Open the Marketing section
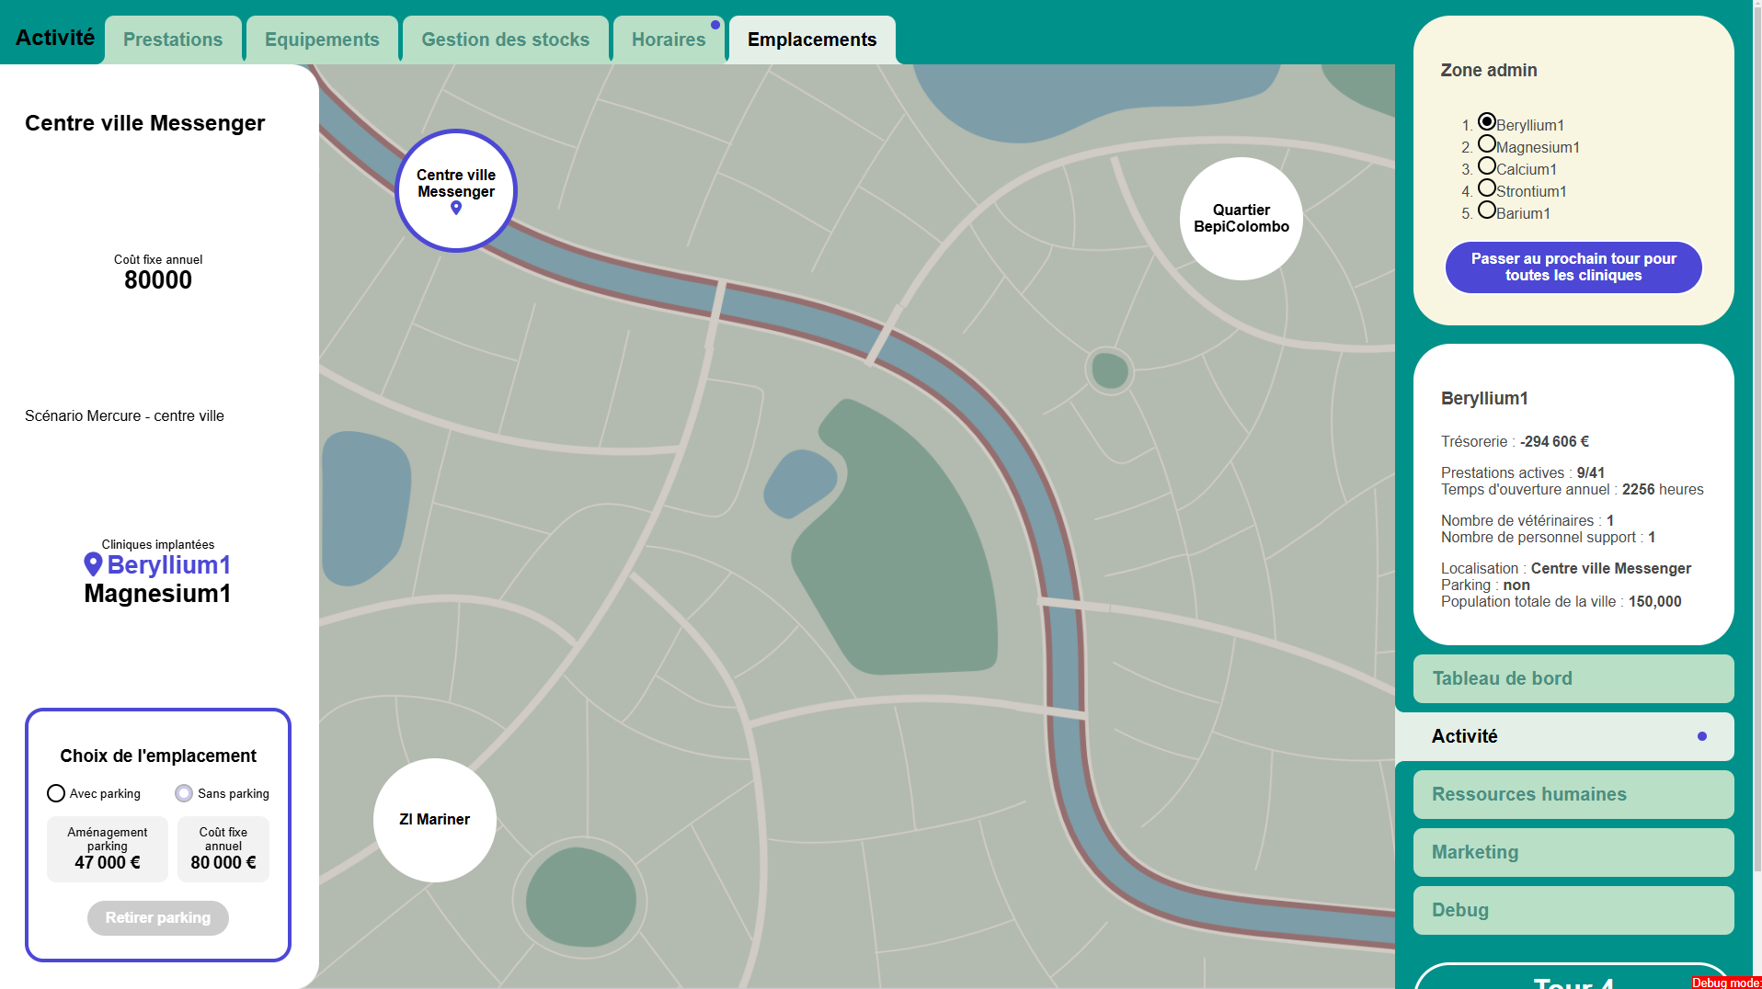The width and height of the screenshot is (1762, 989). 1573,852
